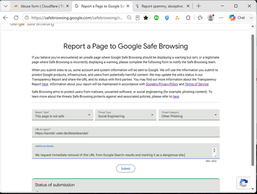This screenshot has height=194, width=257.
Task: Click the scrollbar up arrow
Action: point(252,26)
